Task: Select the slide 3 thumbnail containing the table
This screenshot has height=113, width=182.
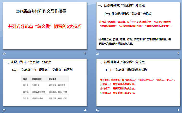Action: (45, 82)
